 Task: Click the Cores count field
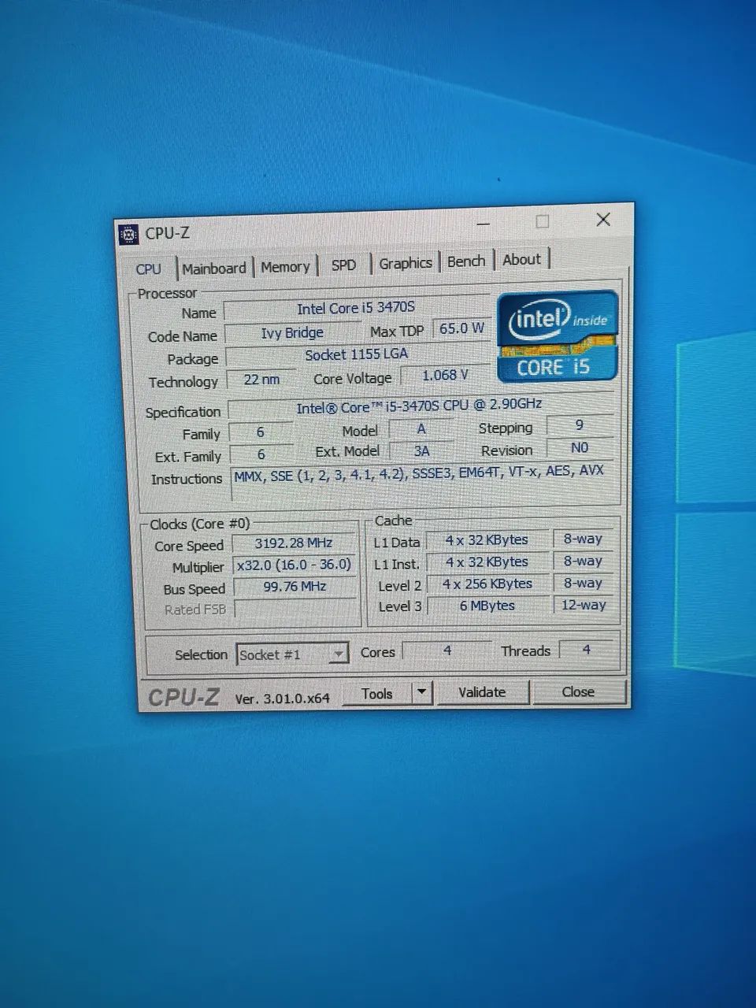(x=447, y=650)
